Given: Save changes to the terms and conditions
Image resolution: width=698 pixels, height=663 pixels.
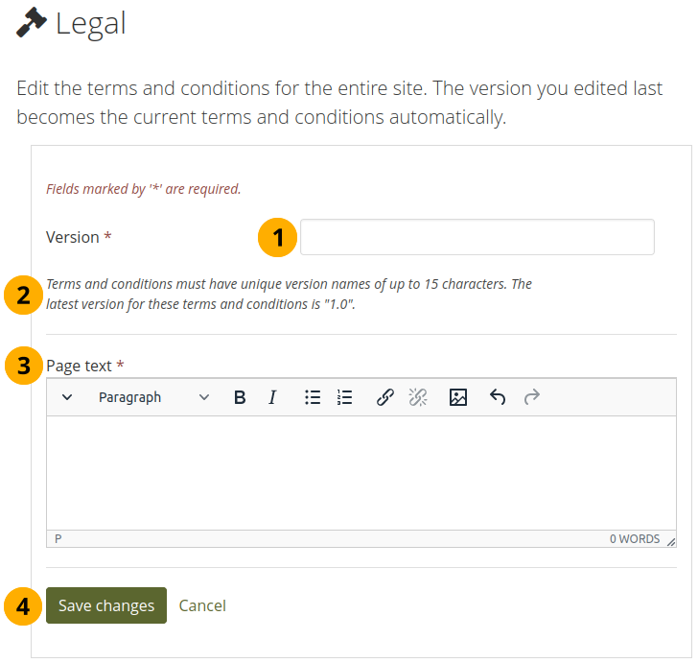Looking at the screenshot, I should pyautogui.click(x=106, y=605).
